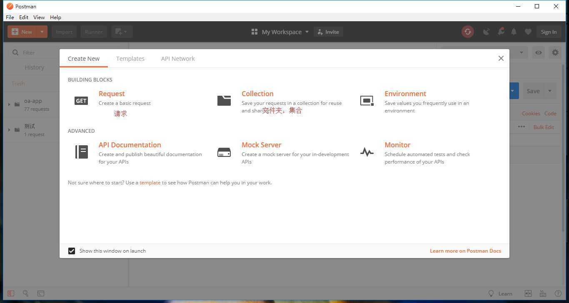Expand the 测试 collection

click(9, 129)
